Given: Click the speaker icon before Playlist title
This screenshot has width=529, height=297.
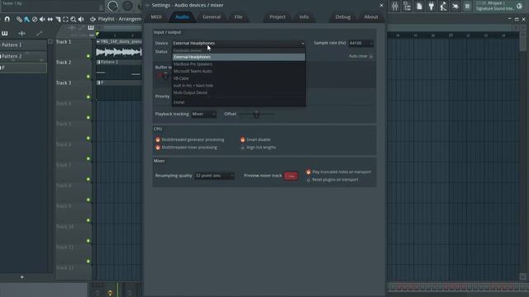Looking at the screenshot, I should click(93, 19).
